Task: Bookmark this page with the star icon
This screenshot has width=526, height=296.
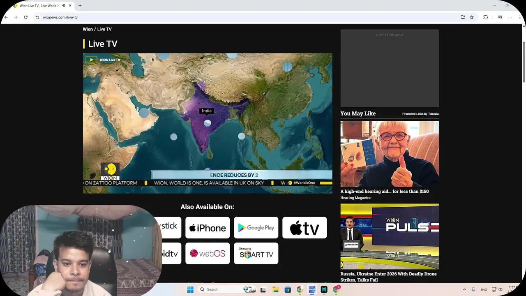Action: (472, 17)
